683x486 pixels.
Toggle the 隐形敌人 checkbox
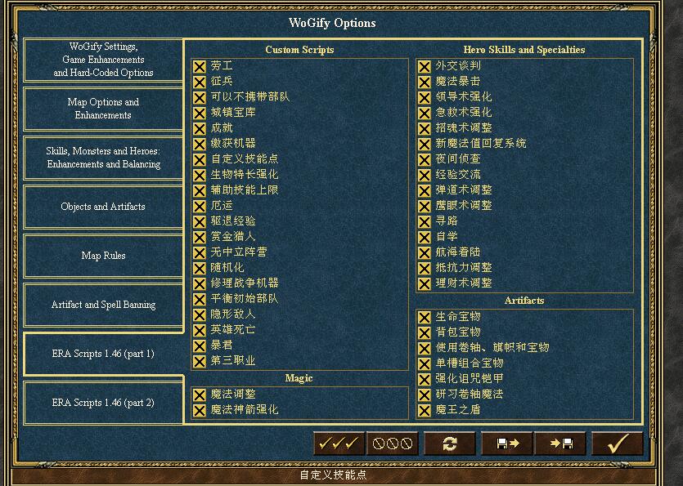[200, 315]
